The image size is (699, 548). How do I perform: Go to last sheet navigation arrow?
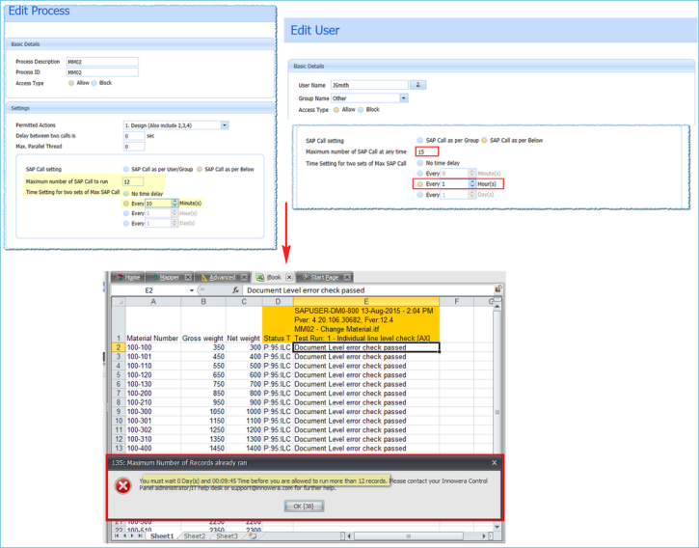pyautogui.click(x=140, y=536)
